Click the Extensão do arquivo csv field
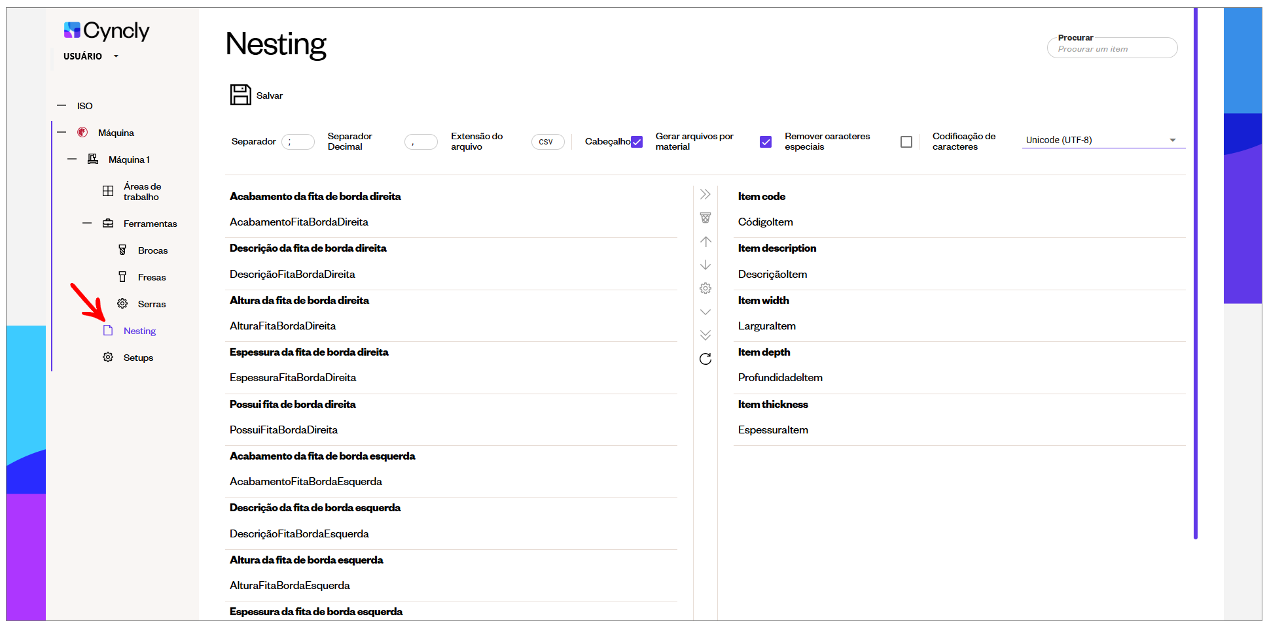Viewport: 1267px width, 625px height. tap(548, 141)
